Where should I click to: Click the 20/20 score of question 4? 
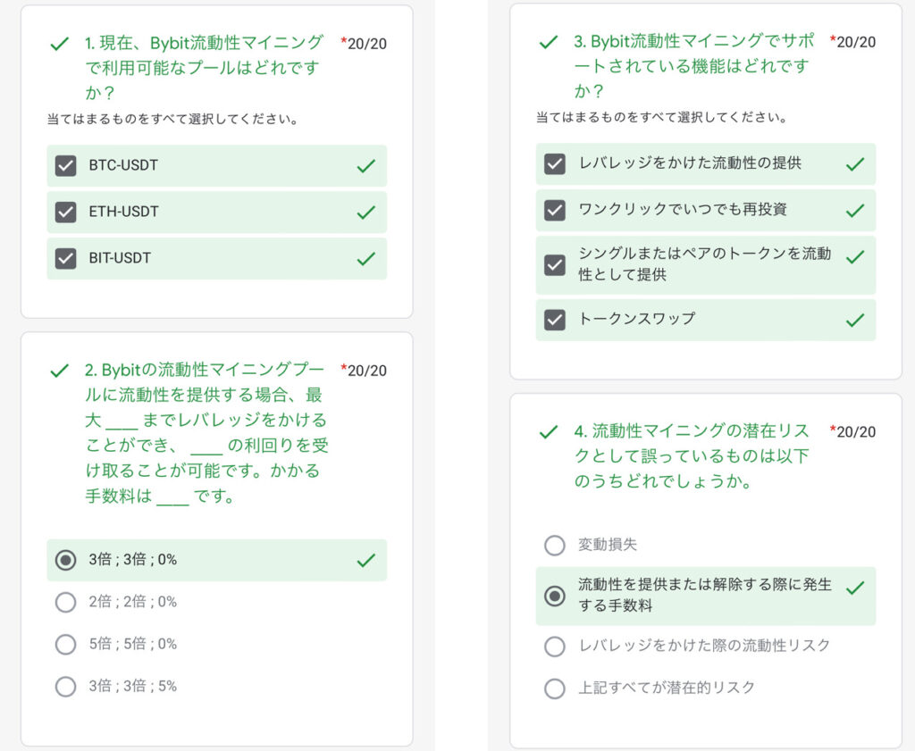(855, 432)
